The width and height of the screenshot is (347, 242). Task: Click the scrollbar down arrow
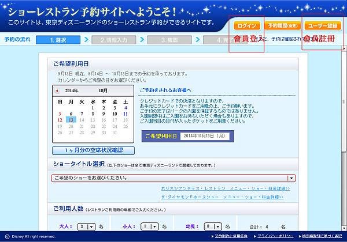click(344, 228)
